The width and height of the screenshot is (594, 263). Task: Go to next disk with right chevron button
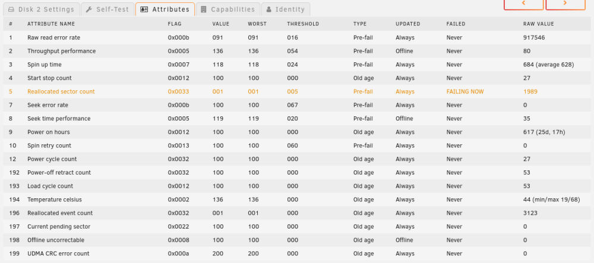coord(565,4)
